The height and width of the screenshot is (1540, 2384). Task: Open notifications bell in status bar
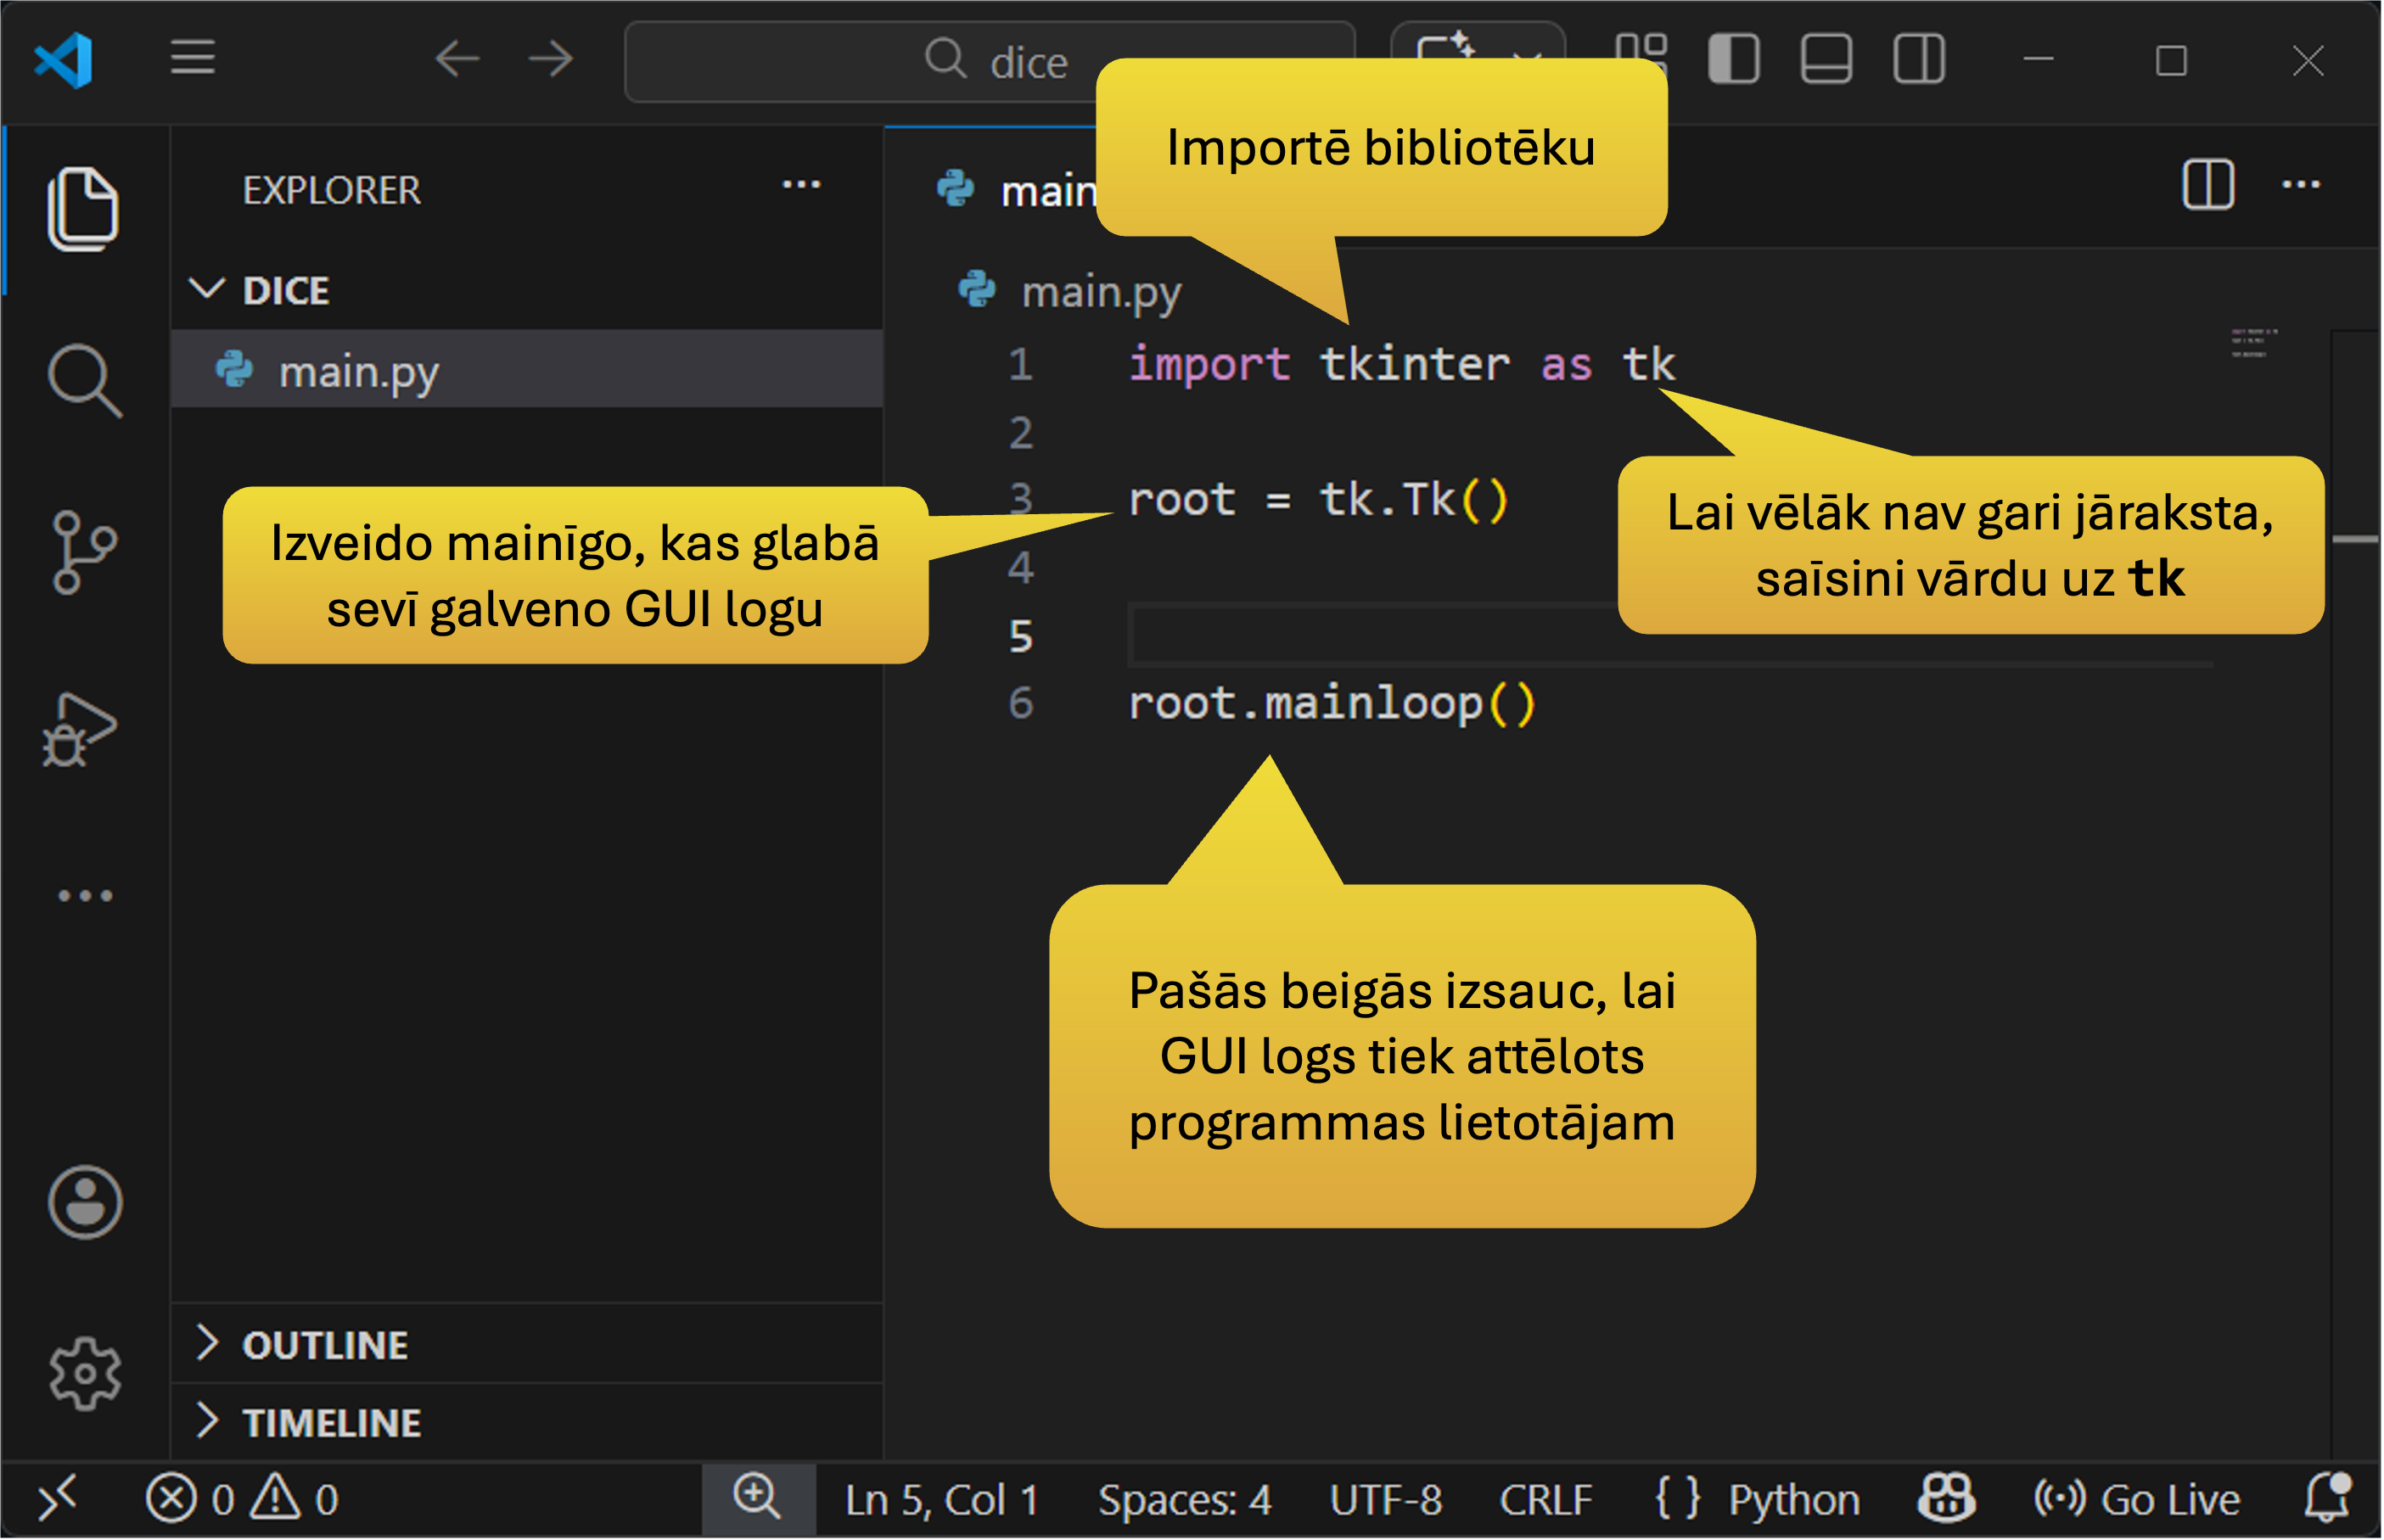[2326, 1498]
